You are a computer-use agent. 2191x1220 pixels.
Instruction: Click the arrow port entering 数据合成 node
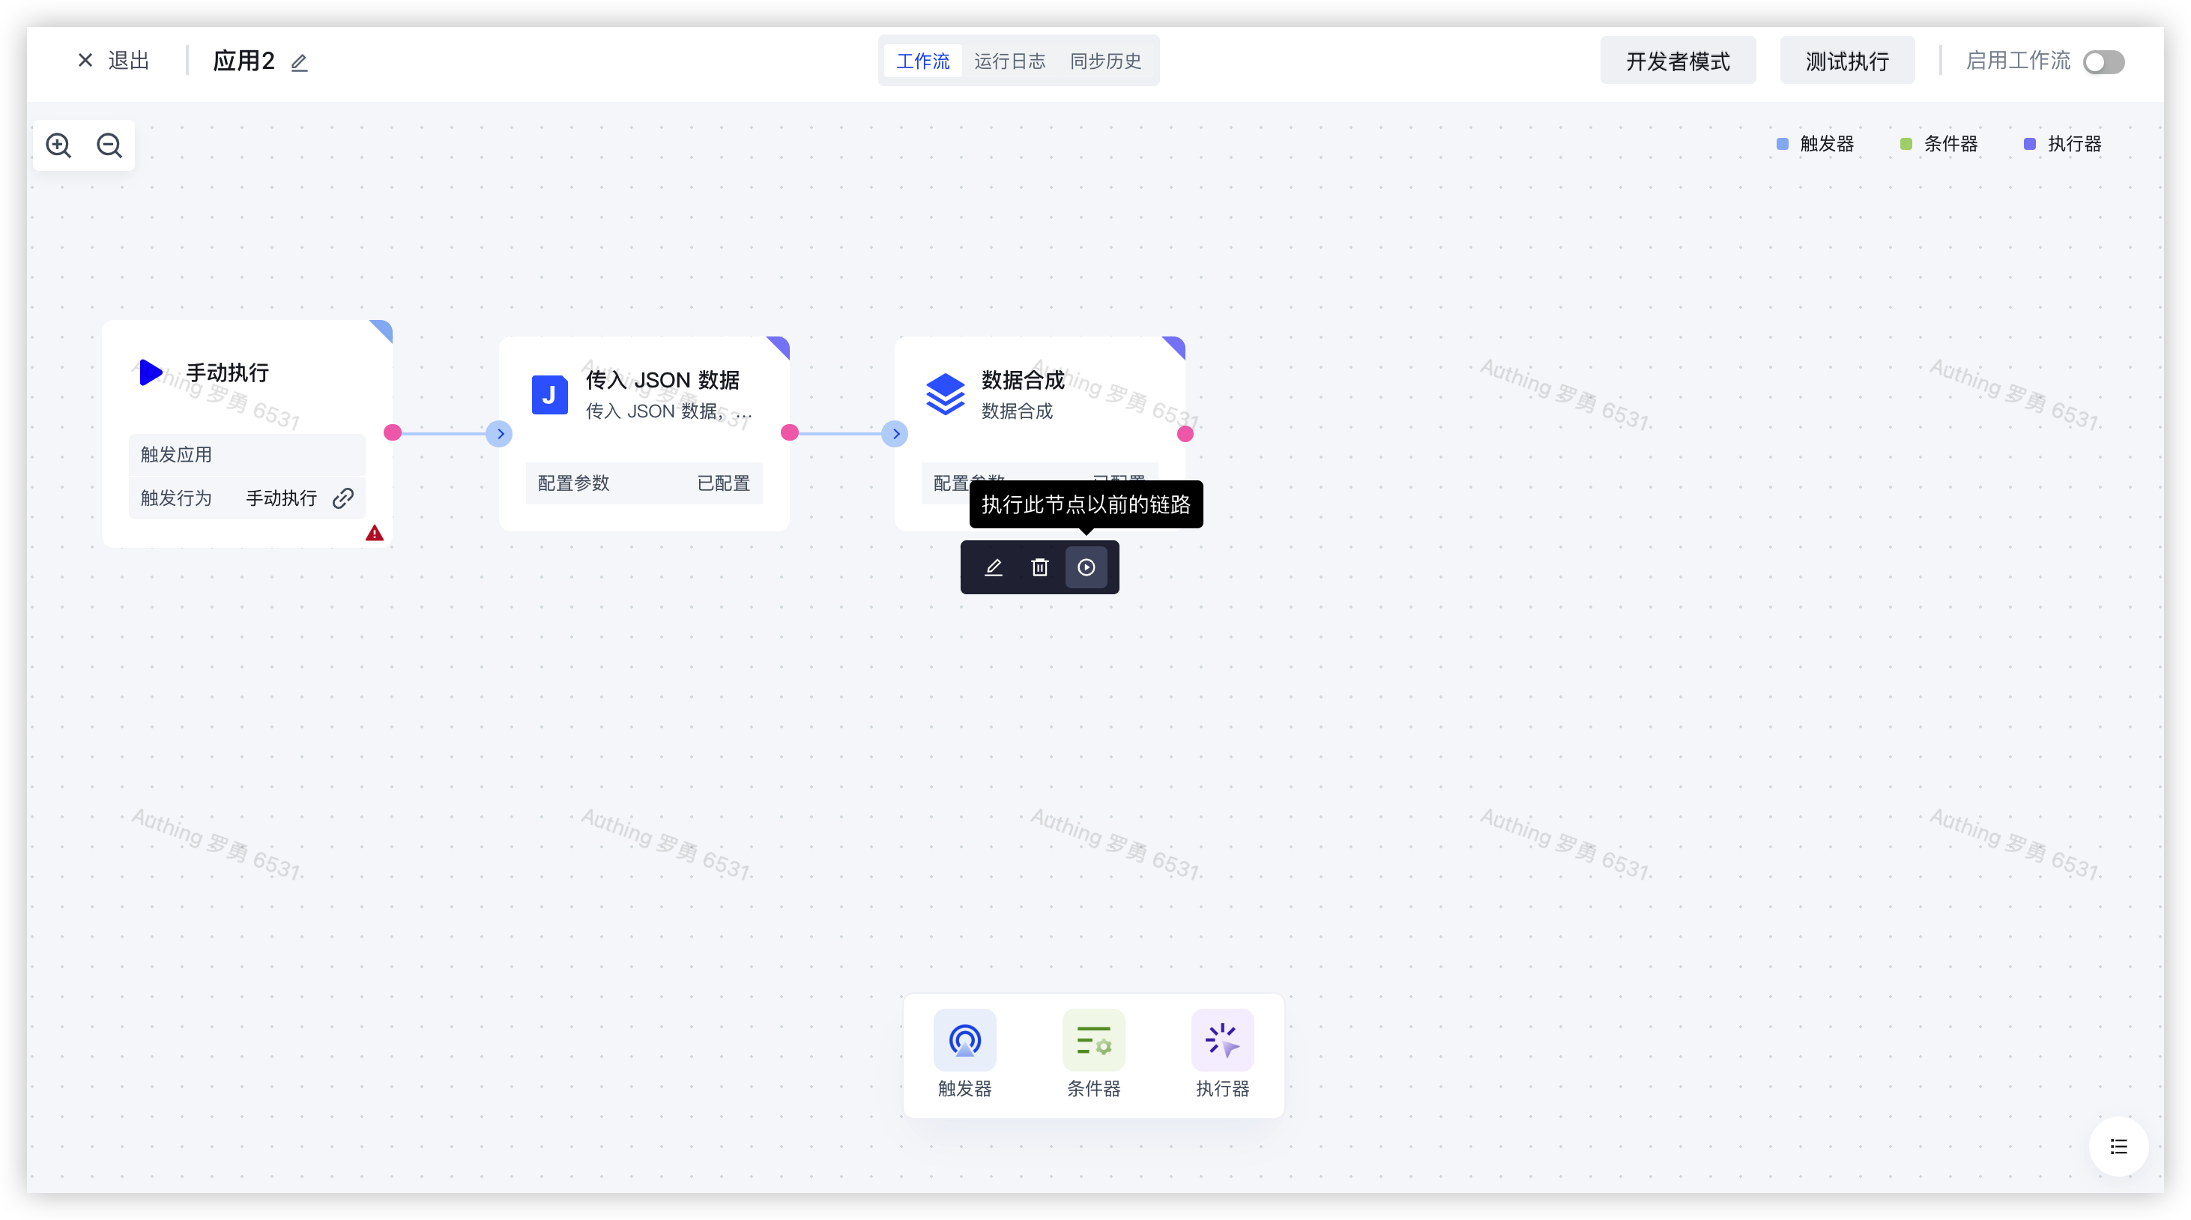pos(895,434)
